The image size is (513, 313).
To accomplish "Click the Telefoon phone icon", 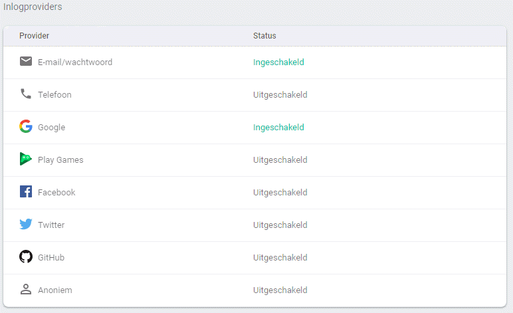I will [26, 94].
